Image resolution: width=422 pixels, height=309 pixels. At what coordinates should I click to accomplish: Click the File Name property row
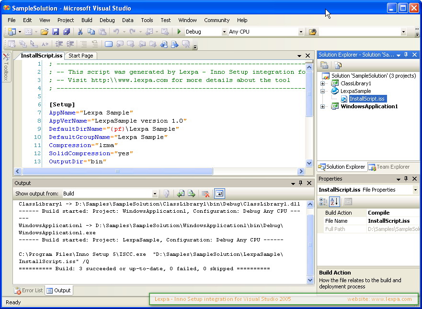(x=368, y=221)
